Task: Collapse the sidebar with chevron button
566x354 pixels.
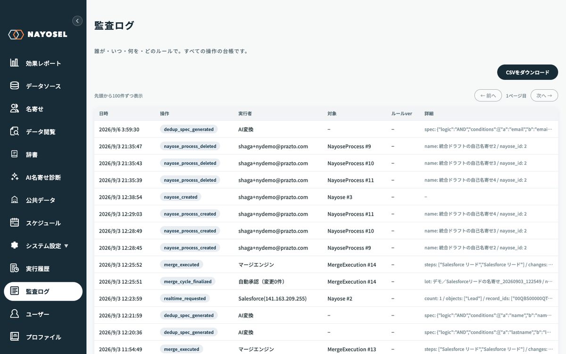Action: (77, 21)
